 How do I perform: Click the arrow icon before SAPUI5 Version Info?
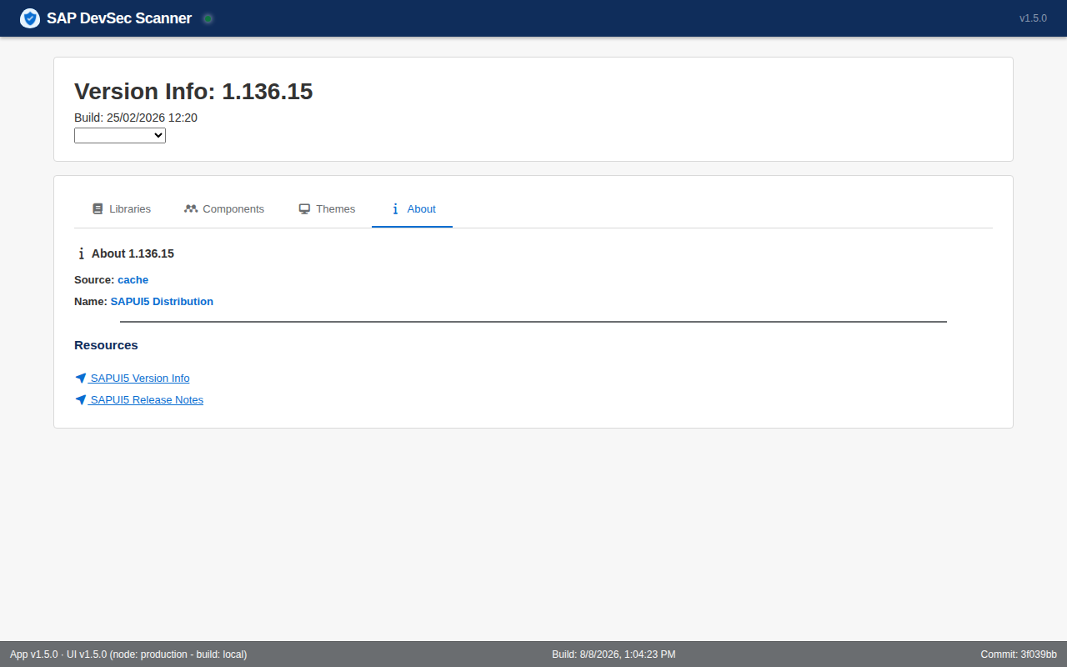point(81,379)
